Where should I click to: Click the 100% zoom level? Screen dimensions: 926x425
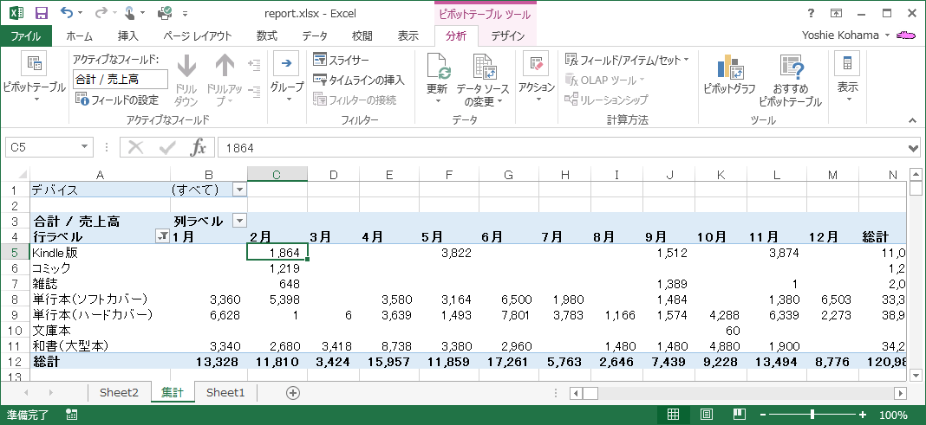coord(894,415)
